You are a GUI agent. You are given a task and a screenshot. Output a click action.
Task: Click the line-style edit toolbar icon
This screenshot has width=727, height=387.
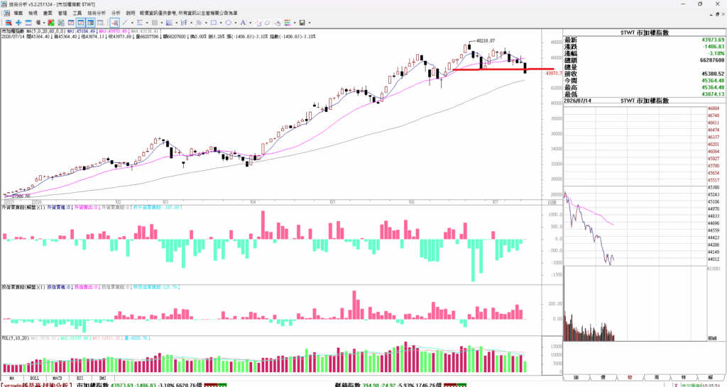pos(257,22)
